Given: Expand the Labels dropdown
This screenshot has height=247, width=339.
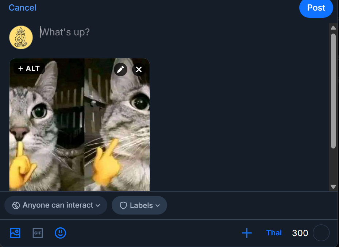Looking at the screenshot, I should (x=139, y=205).
